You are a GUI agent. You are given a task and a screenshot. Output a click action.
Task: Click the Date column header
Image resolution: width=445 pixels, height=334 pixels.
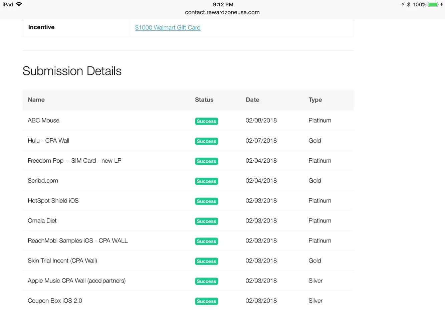[x=252, y=100]
